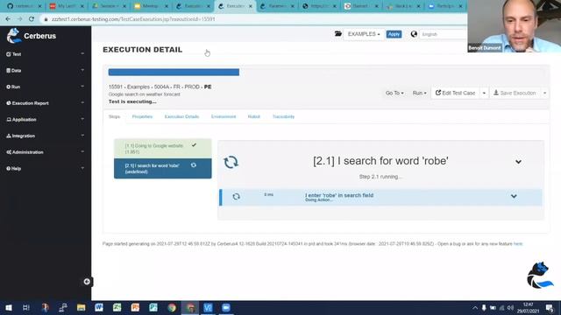Screen dimensions: 561x315
Task: Switch to the Traceability tab
Action: point(283,116)
